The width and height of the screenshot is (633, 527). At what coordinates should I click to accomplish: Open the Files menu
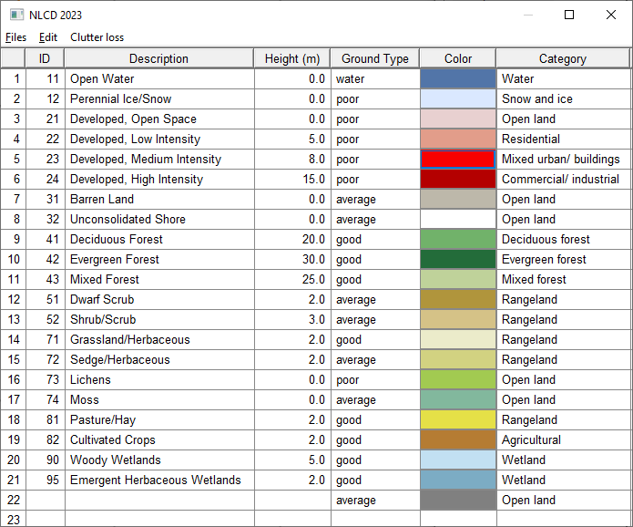click(x=15, y=37)
